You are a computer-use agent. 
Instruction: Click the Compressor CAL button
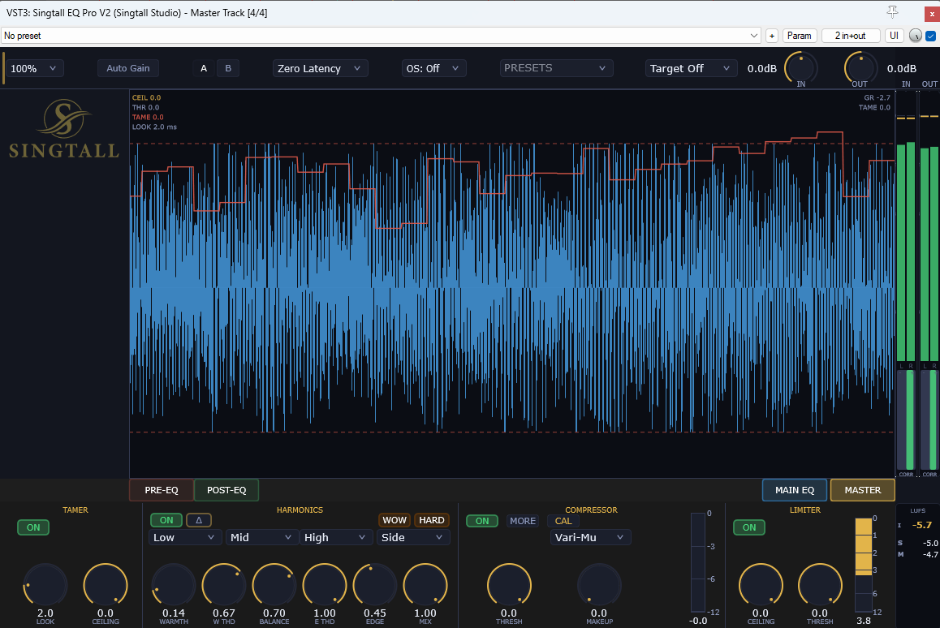(563, 521)
